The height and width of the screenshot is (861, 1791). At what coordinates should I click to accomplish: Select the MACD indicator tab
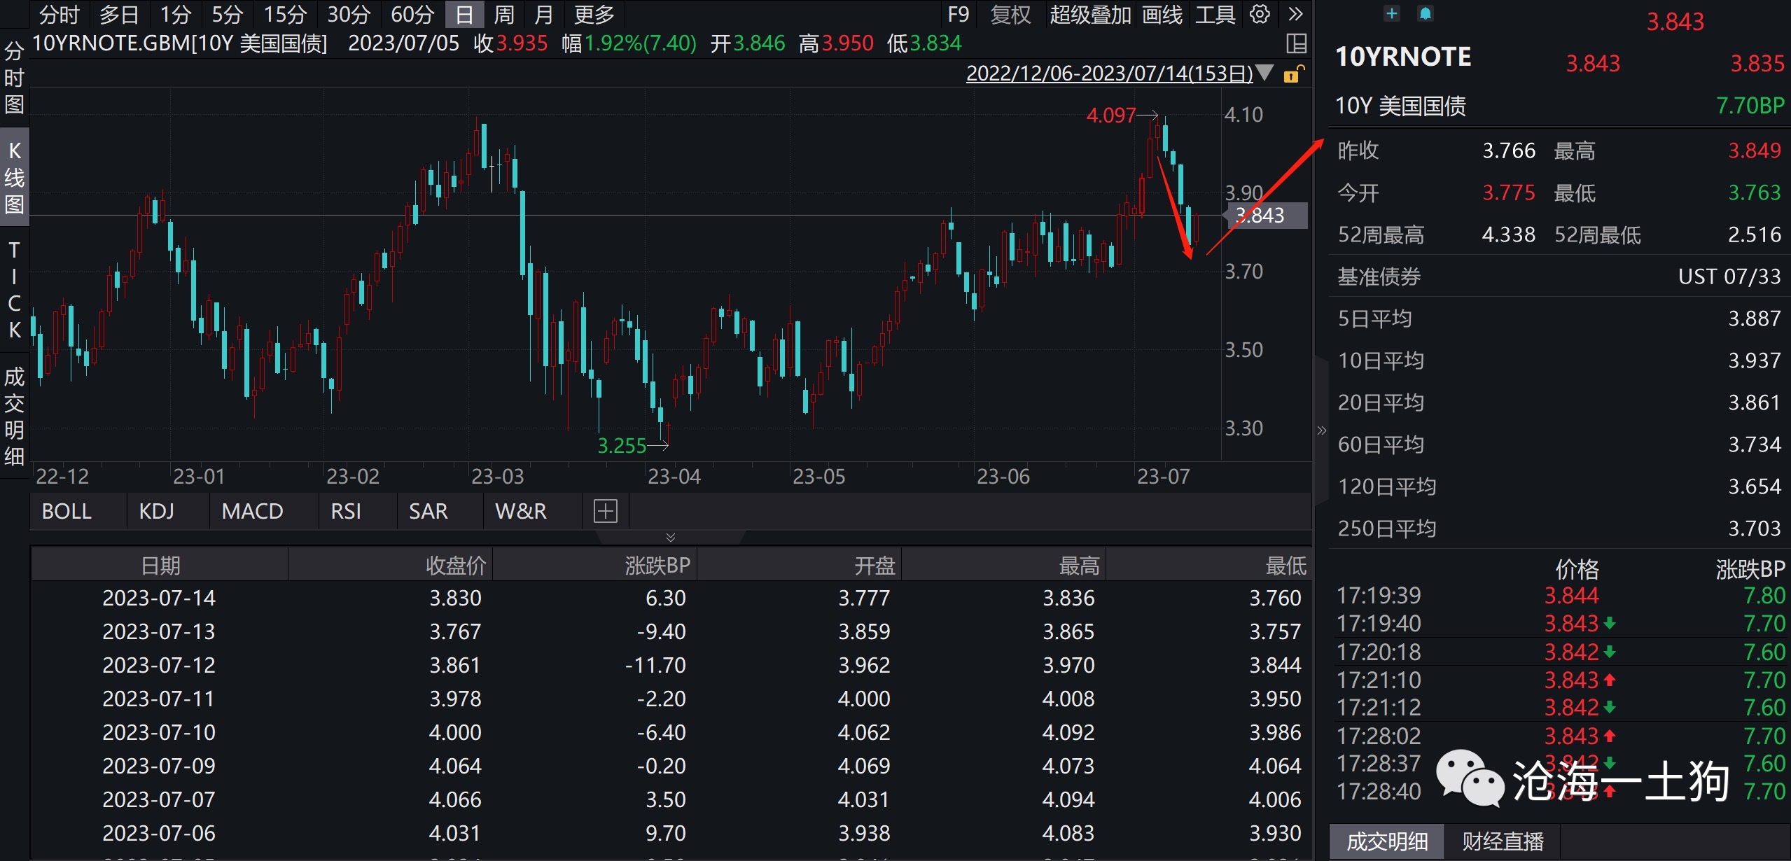coord(252,511)
